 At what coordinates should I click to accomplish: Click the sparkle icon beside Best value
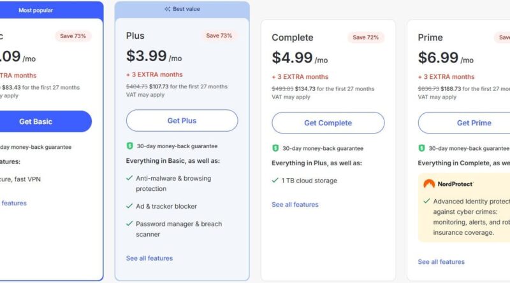tap(167, 9)
